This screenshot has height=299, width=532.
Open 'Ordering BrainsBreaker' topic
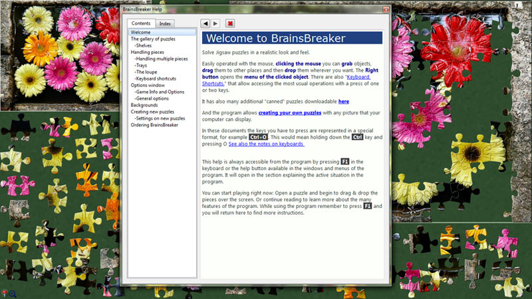tap(154, 125)
